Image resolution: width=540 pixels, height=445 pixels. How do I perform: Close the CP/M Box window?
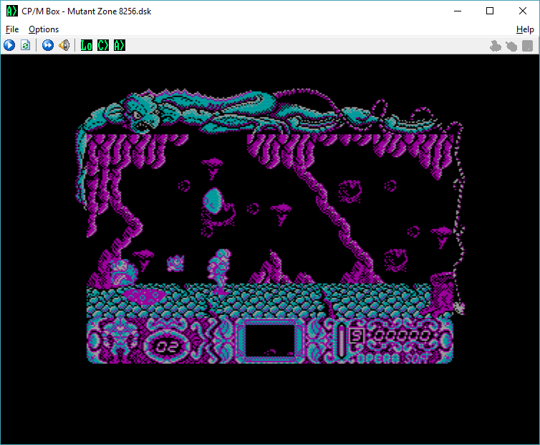point(522,11)
